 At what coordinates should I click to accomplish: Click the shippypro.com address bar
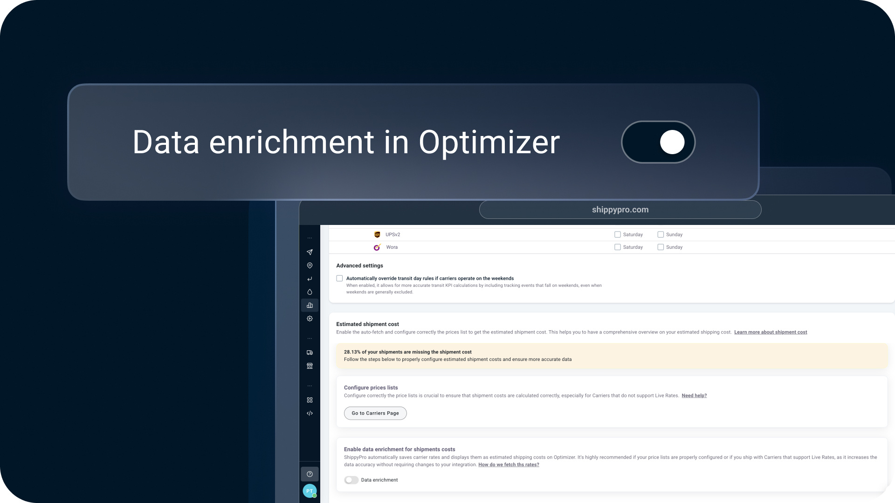tap(620, 210)
